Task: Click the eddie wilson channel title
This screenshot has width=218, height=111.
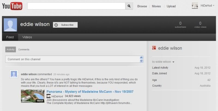Action: [35, 24]
